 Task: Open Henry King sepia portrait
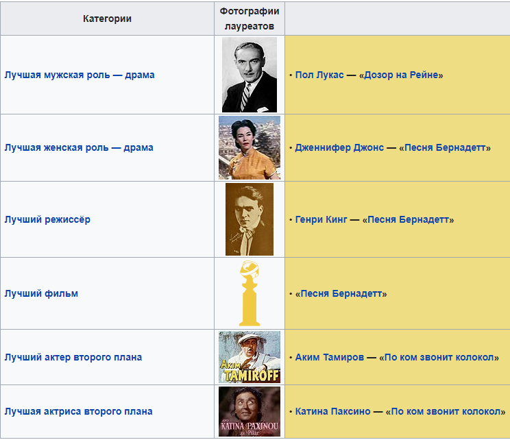250,219
